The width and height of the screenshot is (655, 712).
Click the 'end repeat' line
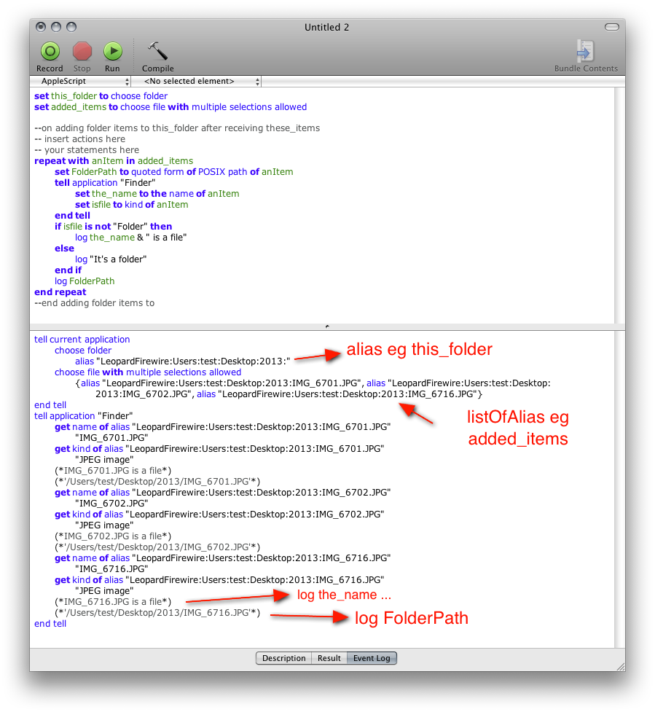(60, 292)
